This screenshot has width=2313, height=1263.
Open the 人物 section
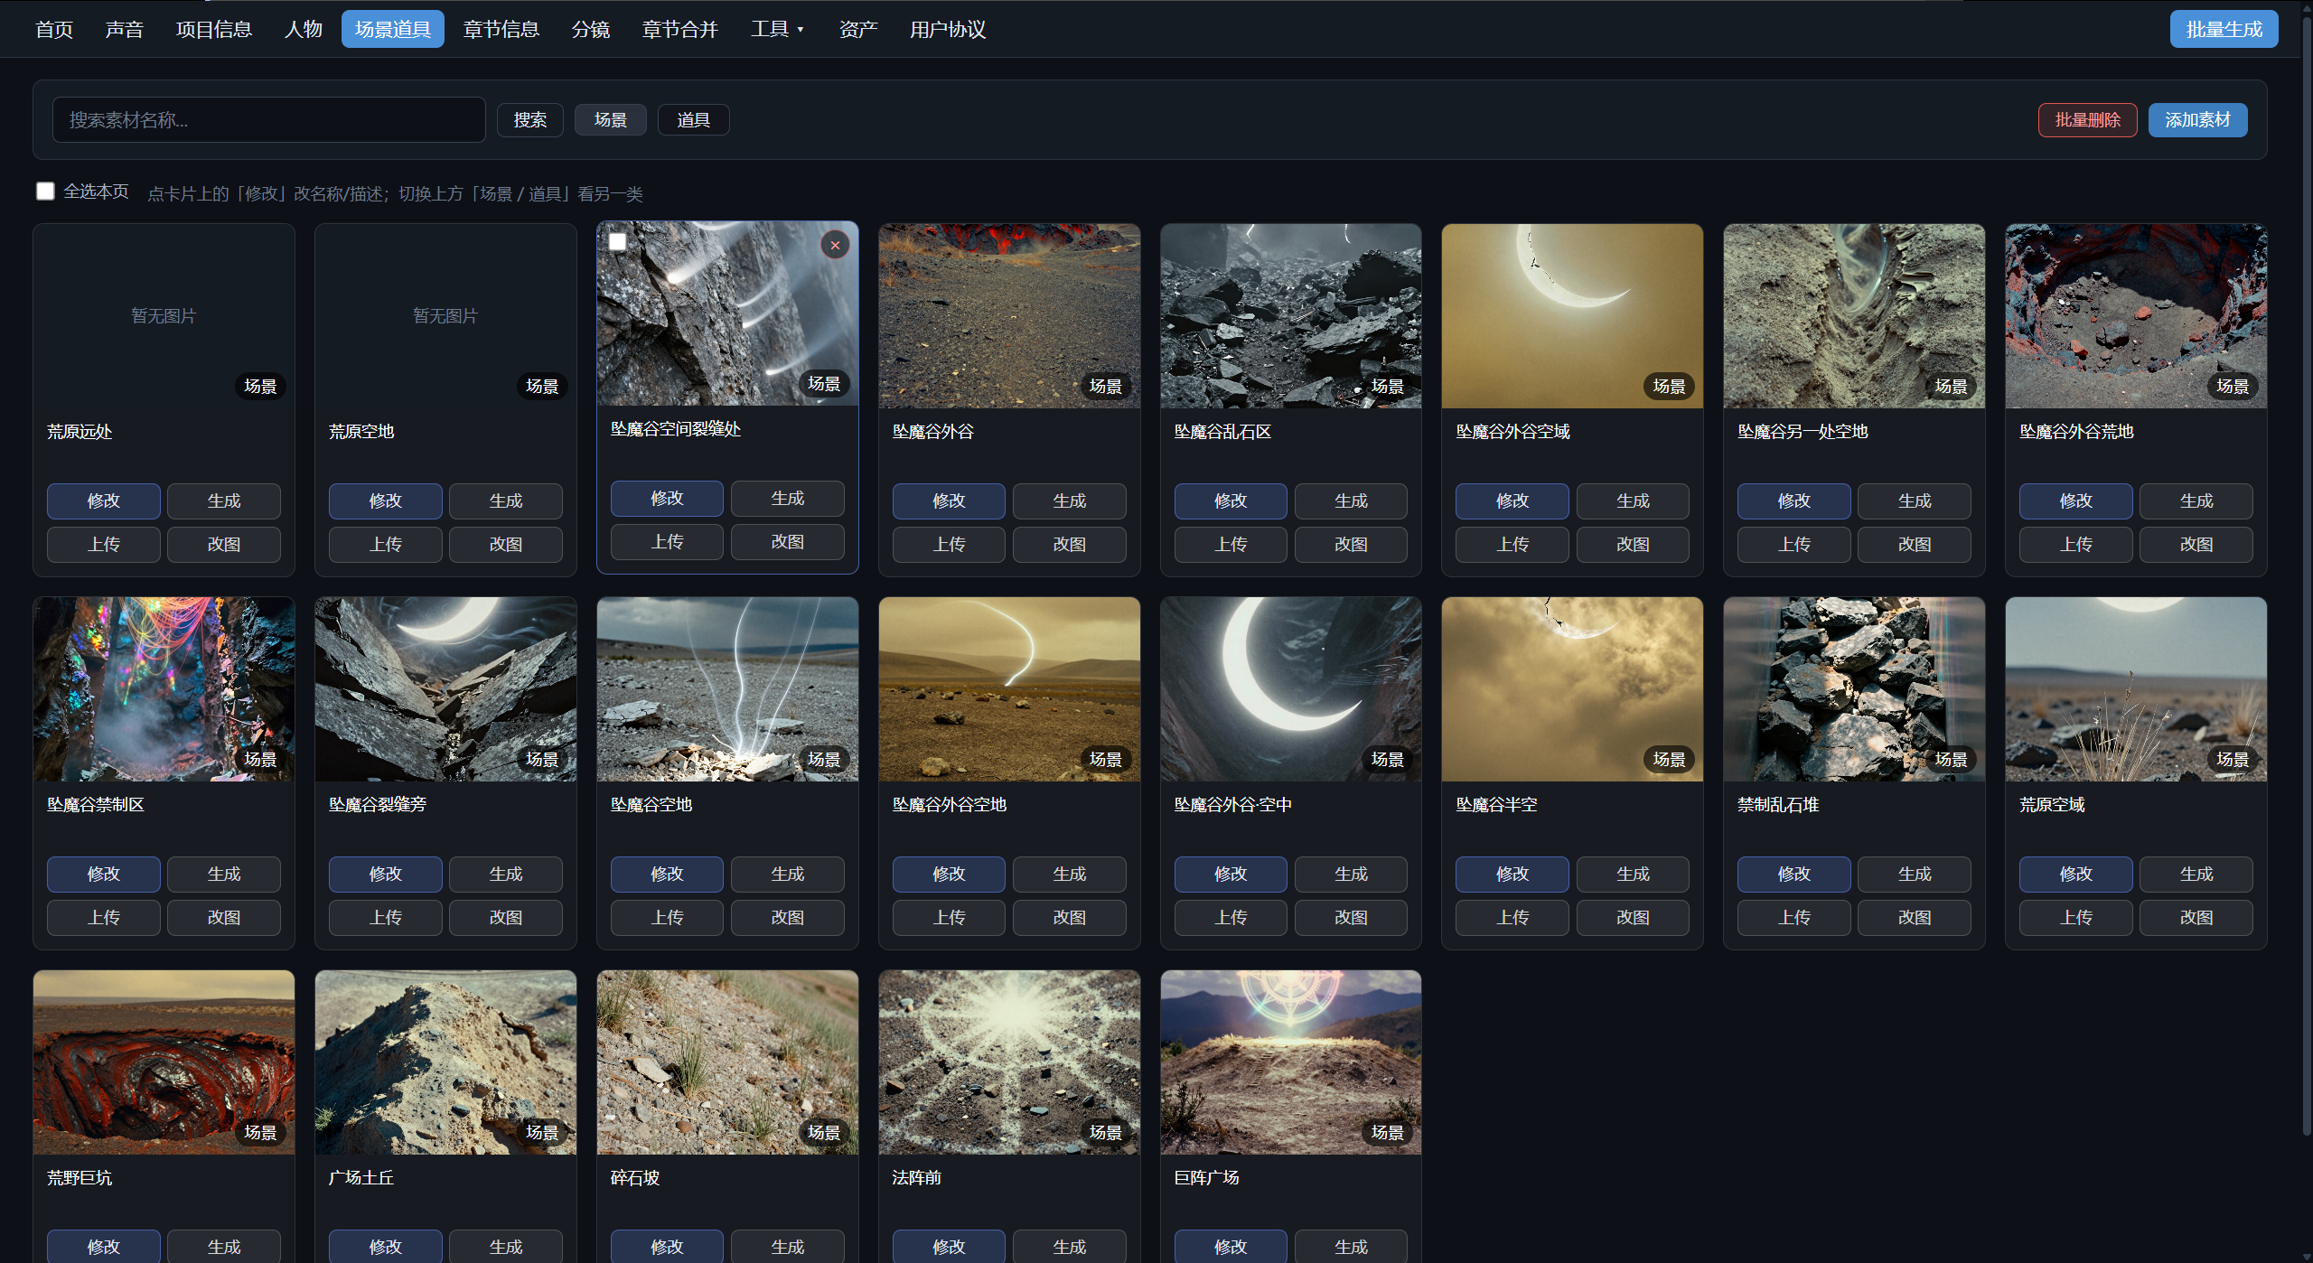304,29
